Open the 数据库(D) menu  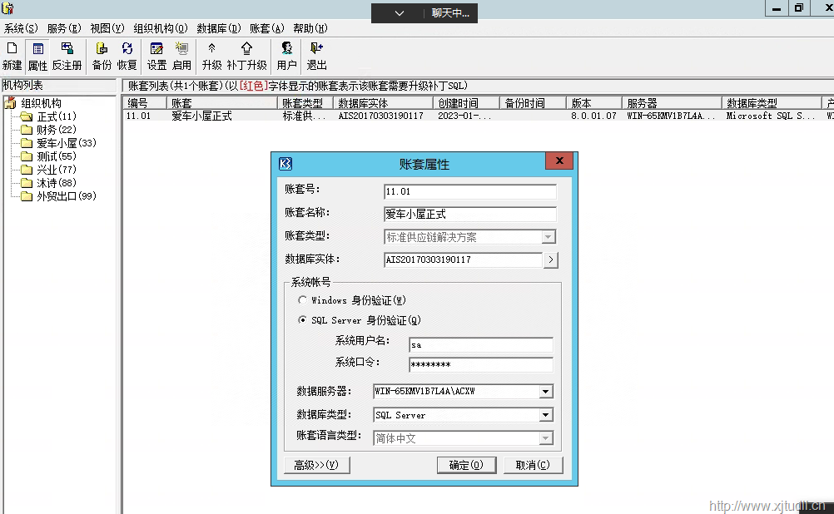(x=218, y=28)
